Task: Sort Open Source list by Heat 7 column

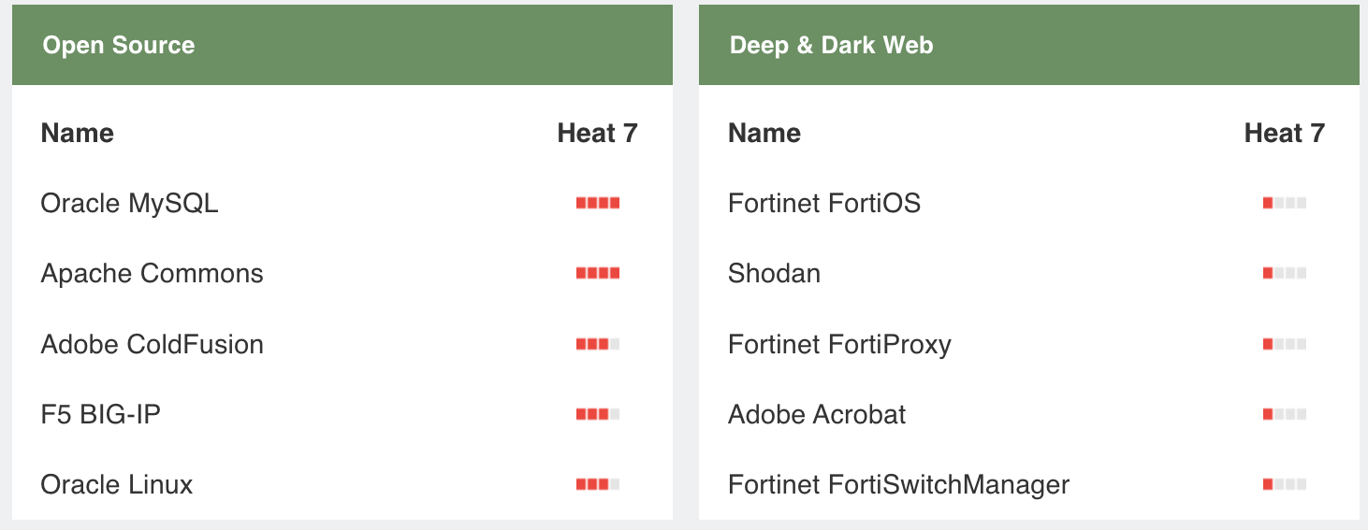Action: click(597, 133)
